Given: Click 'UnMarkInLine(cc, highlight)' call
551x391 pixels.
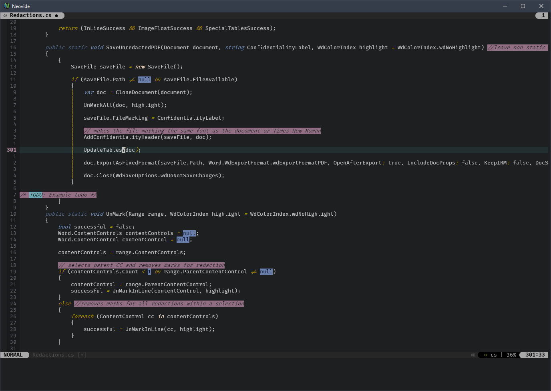Looking at the screenshot, I should click(168, 329).
